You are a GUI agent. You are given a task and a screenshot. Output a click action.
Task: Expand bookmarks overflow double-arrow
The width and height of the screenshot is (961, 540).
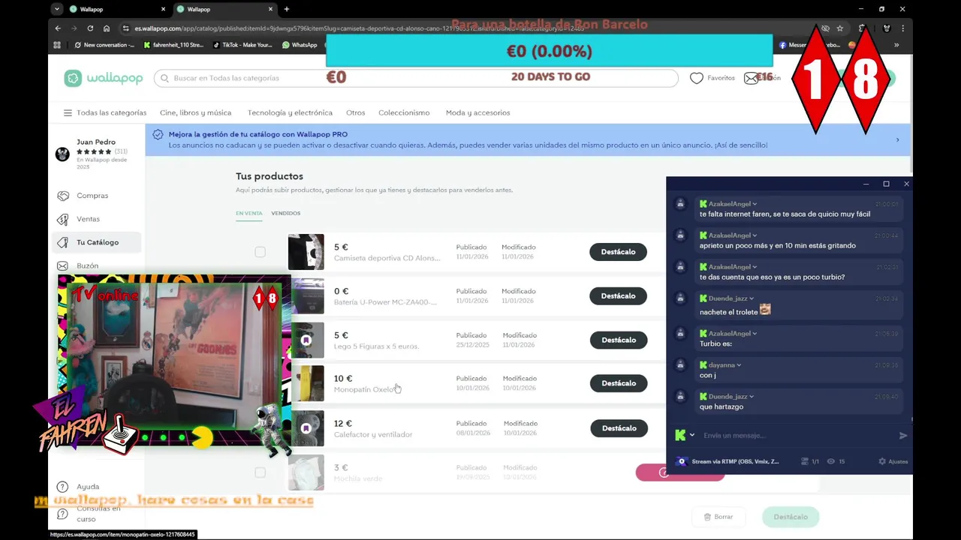(x=896, y=45)
